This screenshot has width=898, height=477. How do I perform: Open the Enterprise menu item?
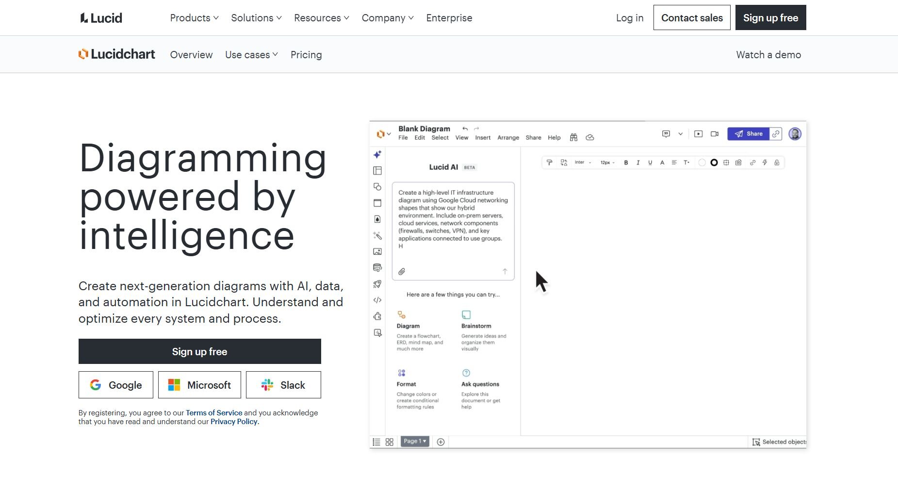tap(449, 18)
